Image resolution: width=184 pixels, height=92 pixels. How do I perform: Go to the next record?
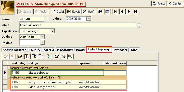[x=129, y=12]
